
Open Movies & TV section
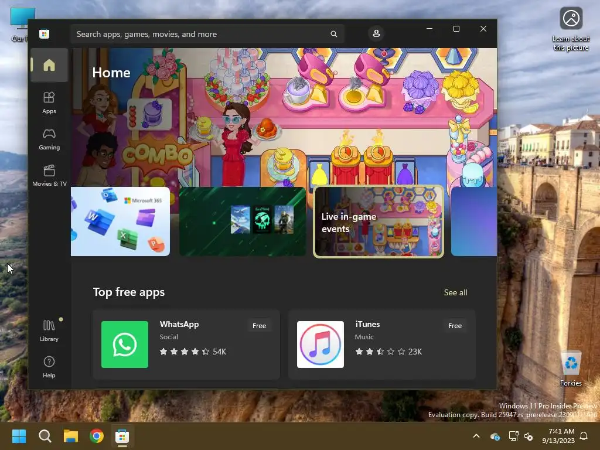pos(49,176)
